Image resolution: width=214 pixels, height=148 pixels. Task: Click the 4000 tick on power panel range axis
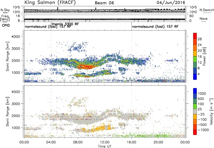[x=16, y=37]
